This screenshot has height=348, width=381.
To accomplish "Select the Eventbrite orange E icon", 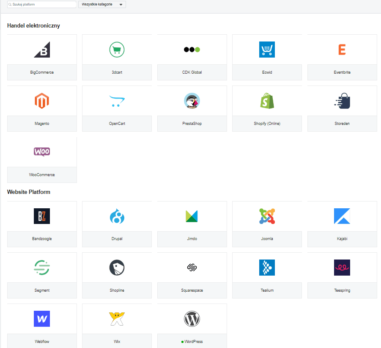I will click(342, 50).
